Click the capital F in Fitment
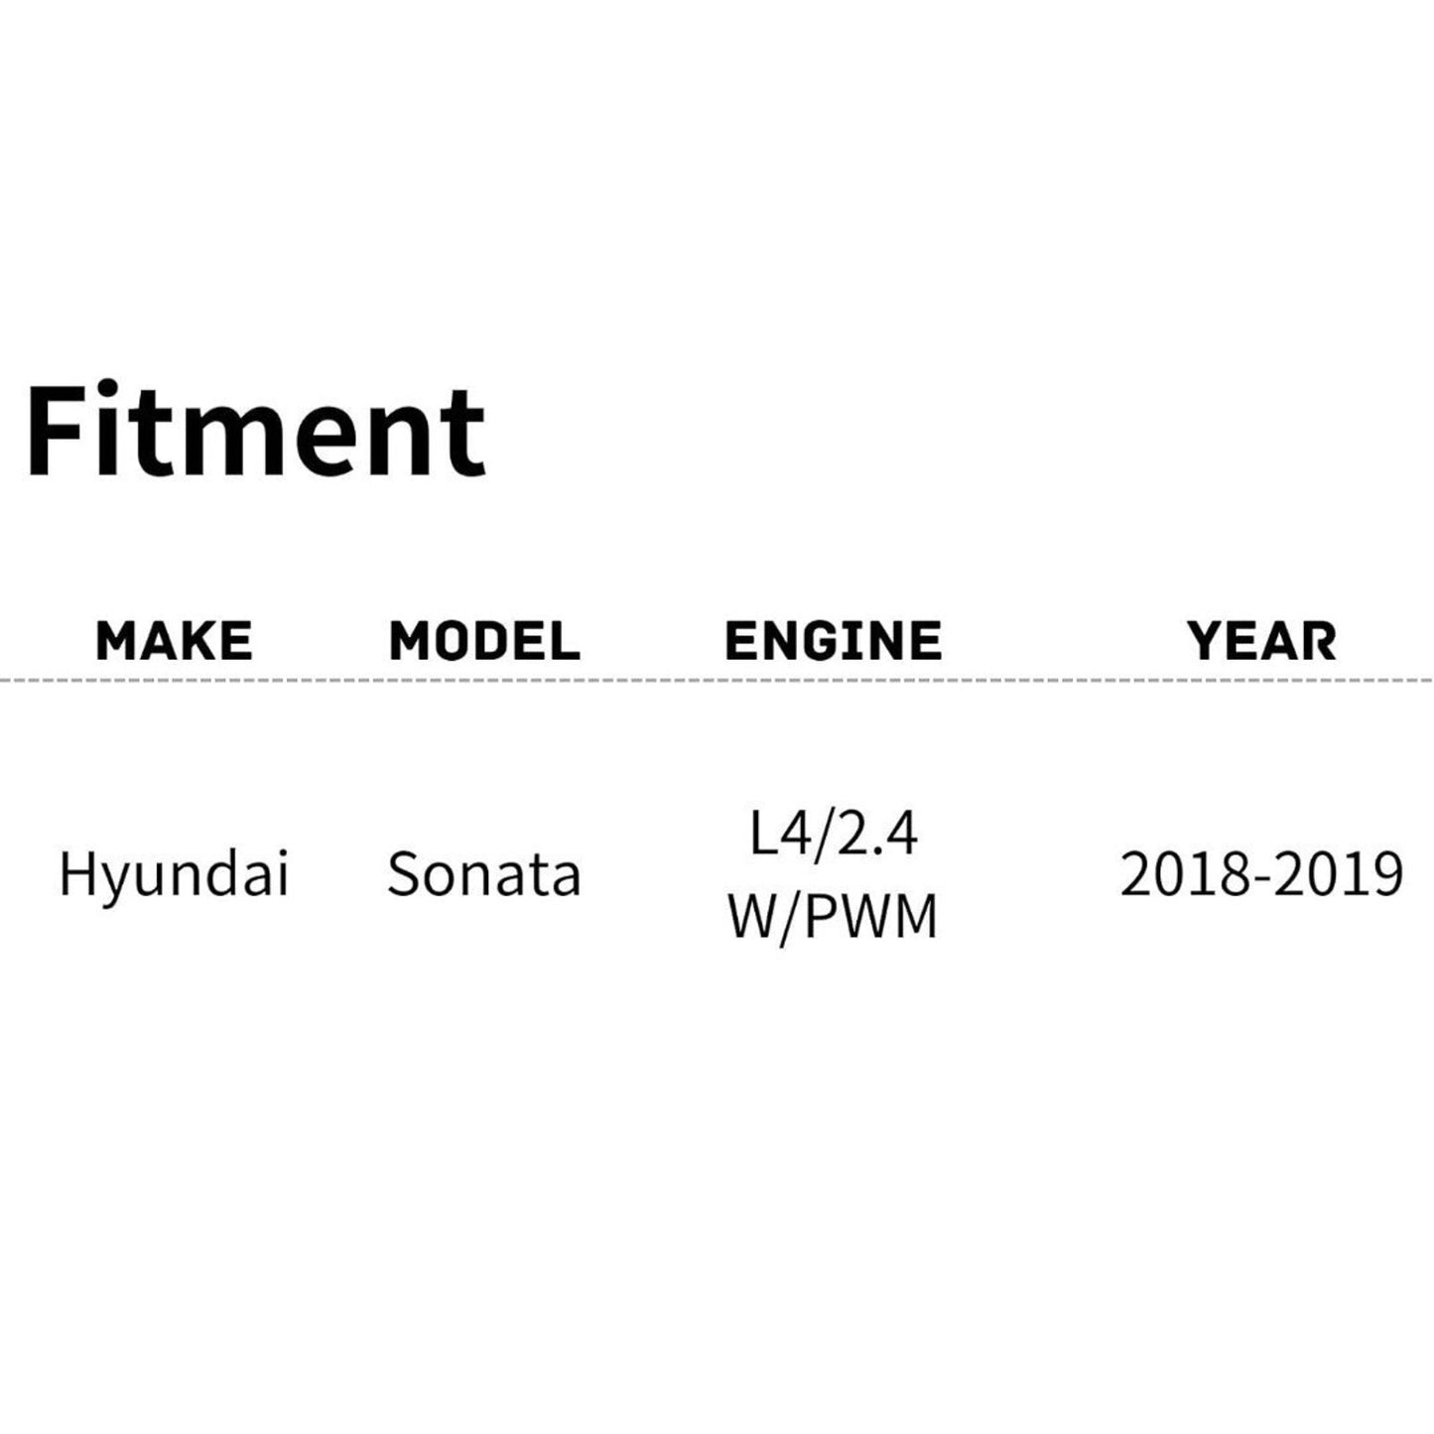 (x=51, y=432)
